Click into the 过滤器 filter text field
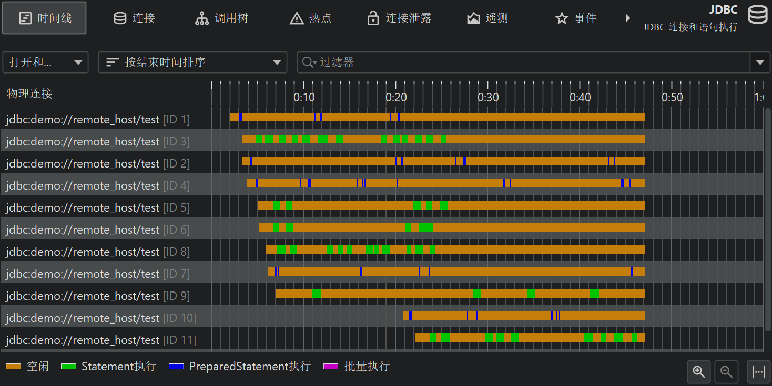772x386 pixels. pos(526,62)
